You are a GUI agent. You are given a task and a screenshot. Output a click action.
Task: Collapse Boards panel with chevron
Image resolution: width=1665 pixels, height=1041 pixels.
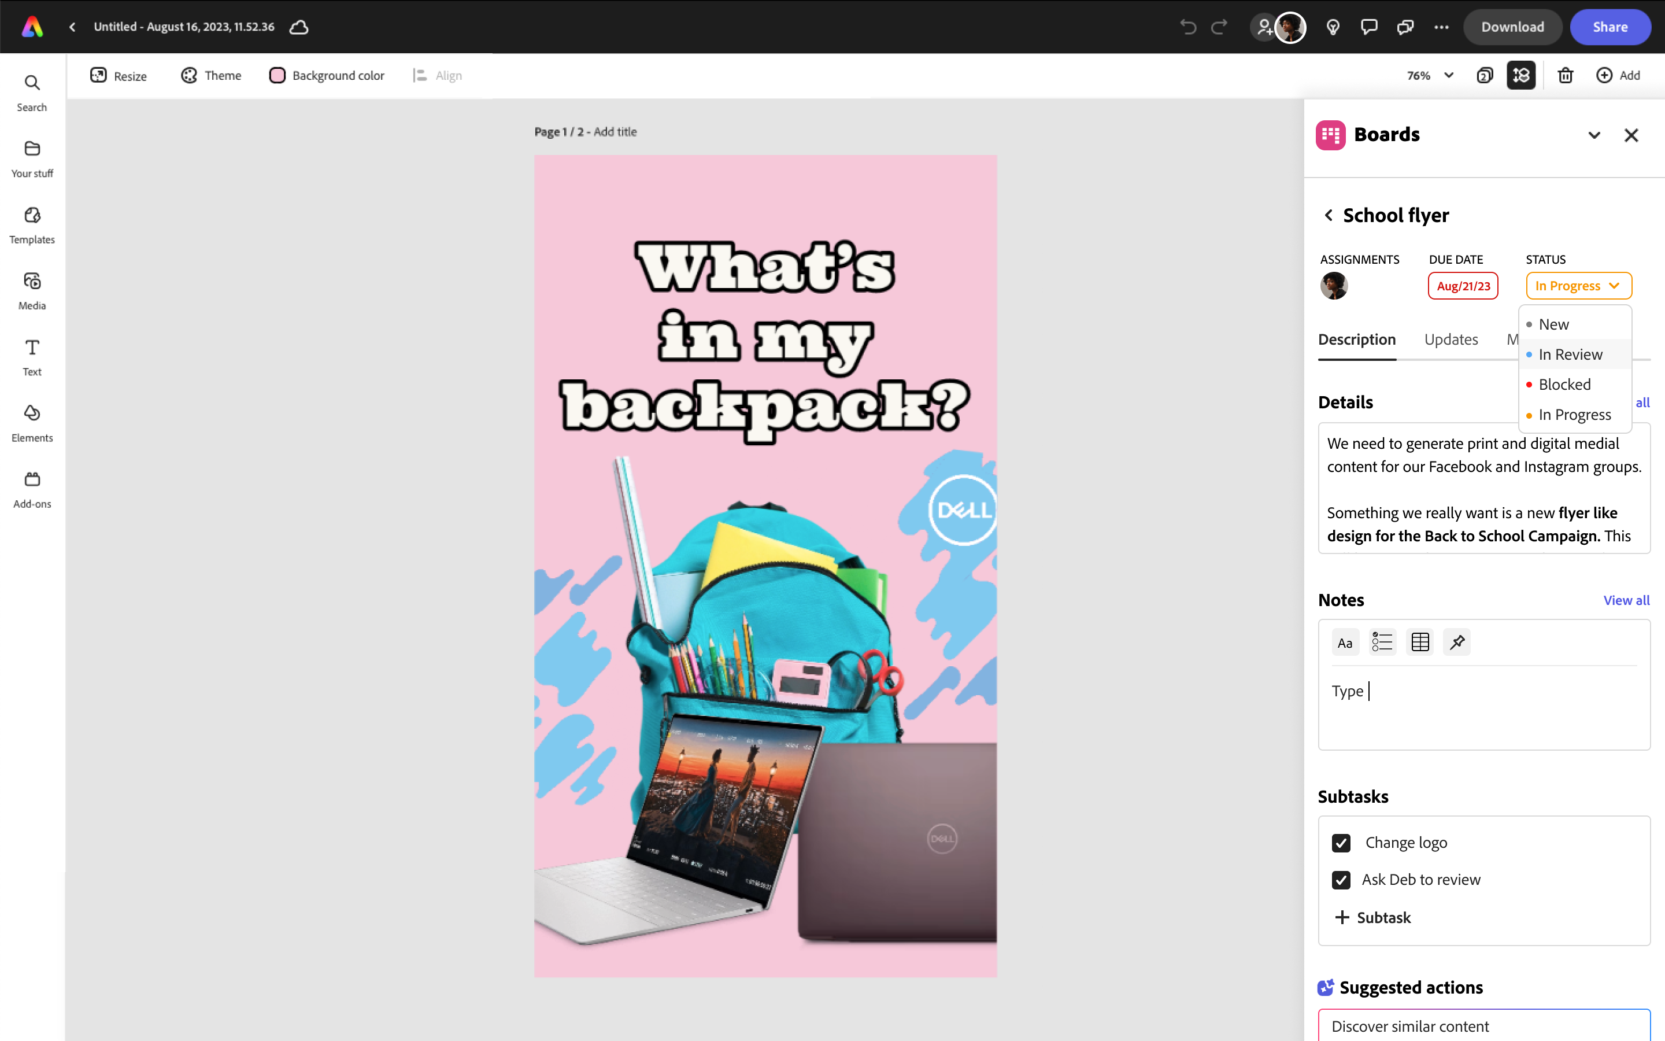pyautogui.click(x=1594, y=135)
